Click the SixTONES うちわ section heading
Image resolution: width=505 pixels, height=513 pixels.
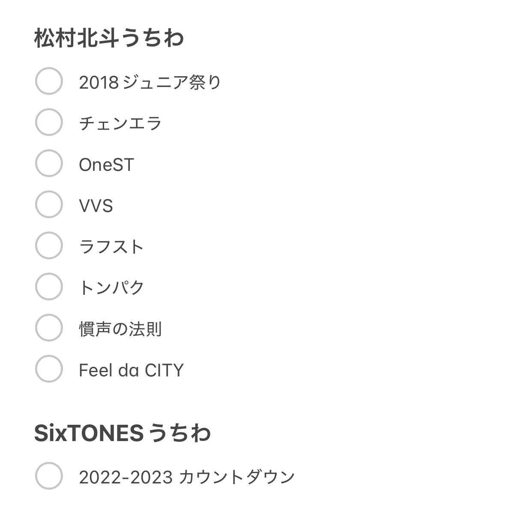(x=123, y=433)
